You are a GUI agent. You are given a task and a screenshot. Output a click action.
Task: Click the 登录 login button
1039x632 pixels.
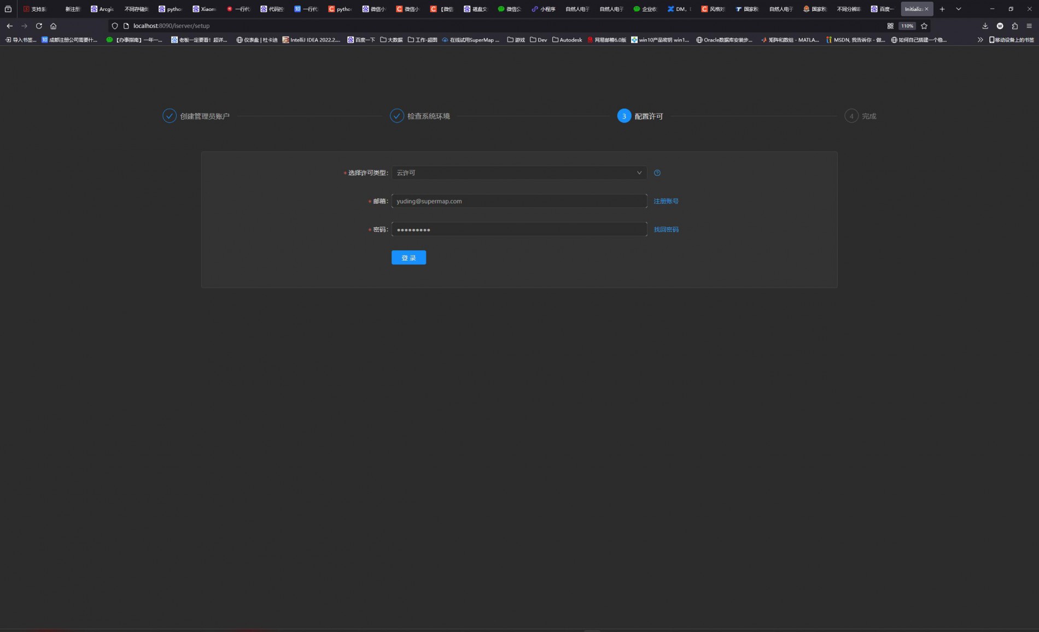(x=408, y=258)
